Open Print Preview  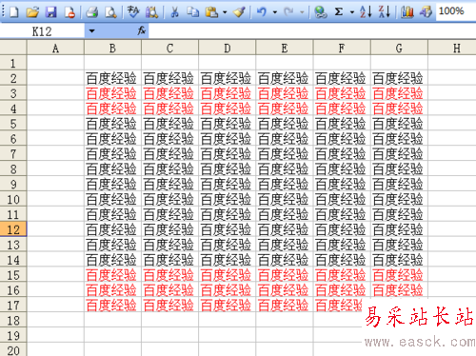[x=110, y=12]
